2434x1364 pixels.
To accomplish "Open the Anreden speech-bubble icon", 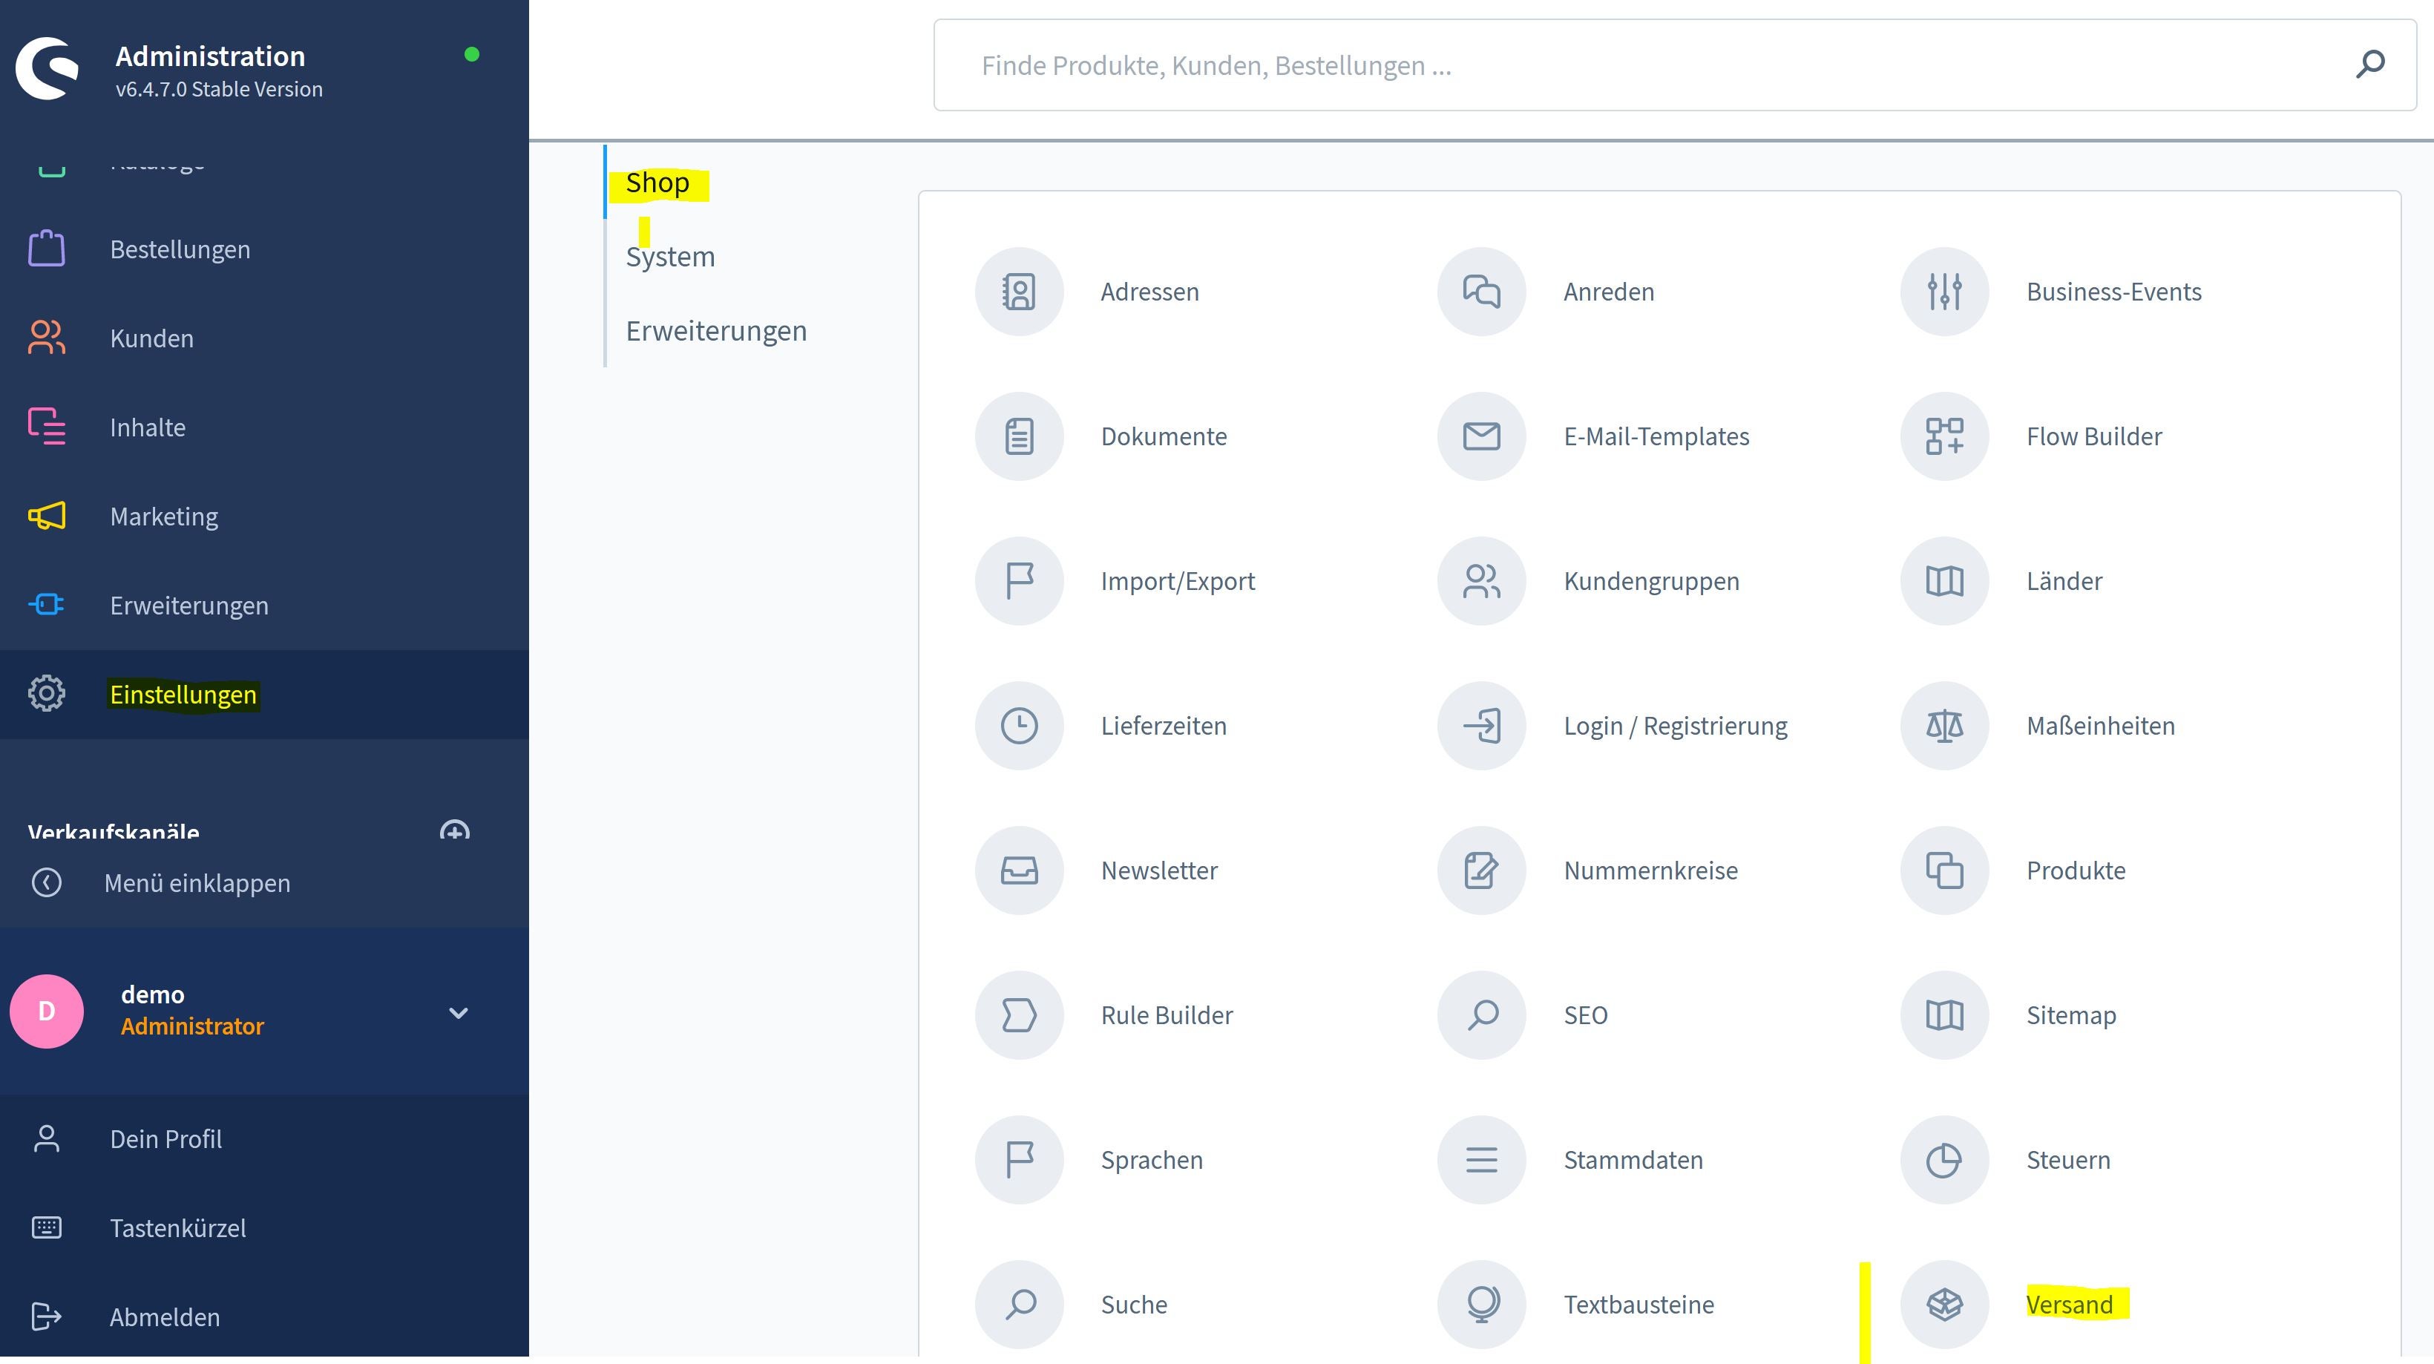I will (x=1480, y=291).
